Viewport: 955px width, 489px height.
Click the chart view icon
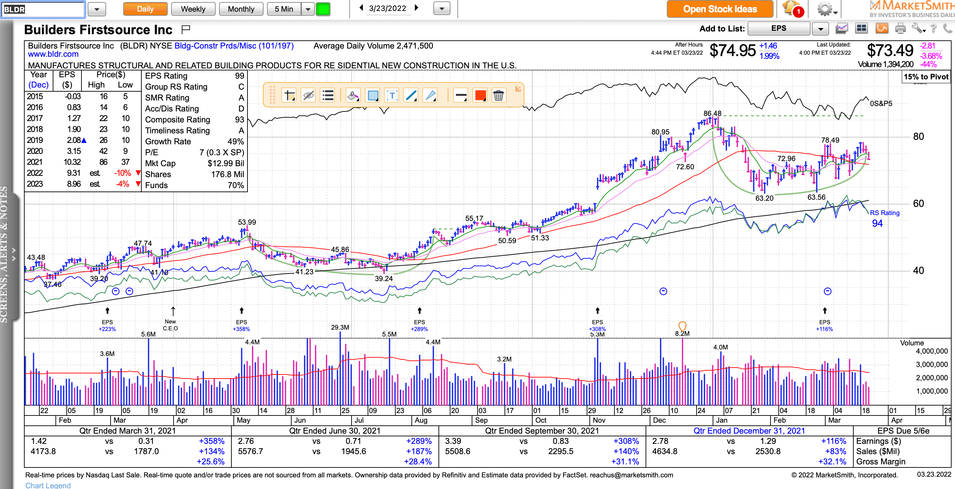[x=842, y=28]
